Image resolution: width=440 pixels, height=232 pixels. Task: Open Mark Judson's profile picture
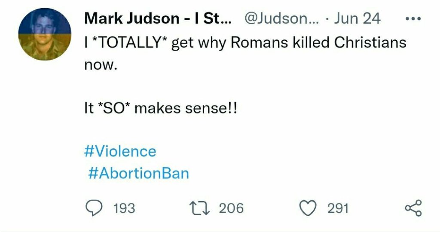point(45,34)
